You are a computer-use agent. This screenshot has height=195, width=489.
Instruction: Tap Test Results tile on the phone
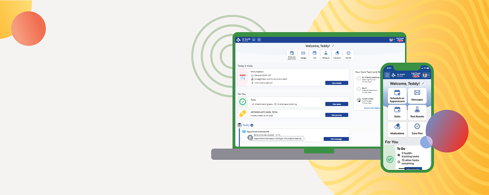417,112
